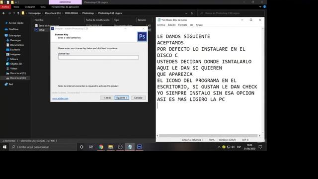Screen dimensions: 318x179
Task: Sort files by Nombre column header
Action: [39, 20]
